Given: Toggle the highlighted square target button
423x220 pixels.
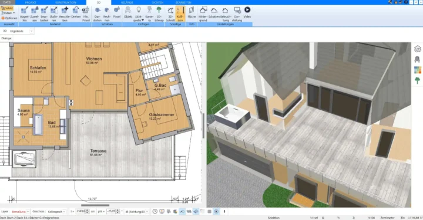Looking at the screenshot, I should (x=216, y=212).
